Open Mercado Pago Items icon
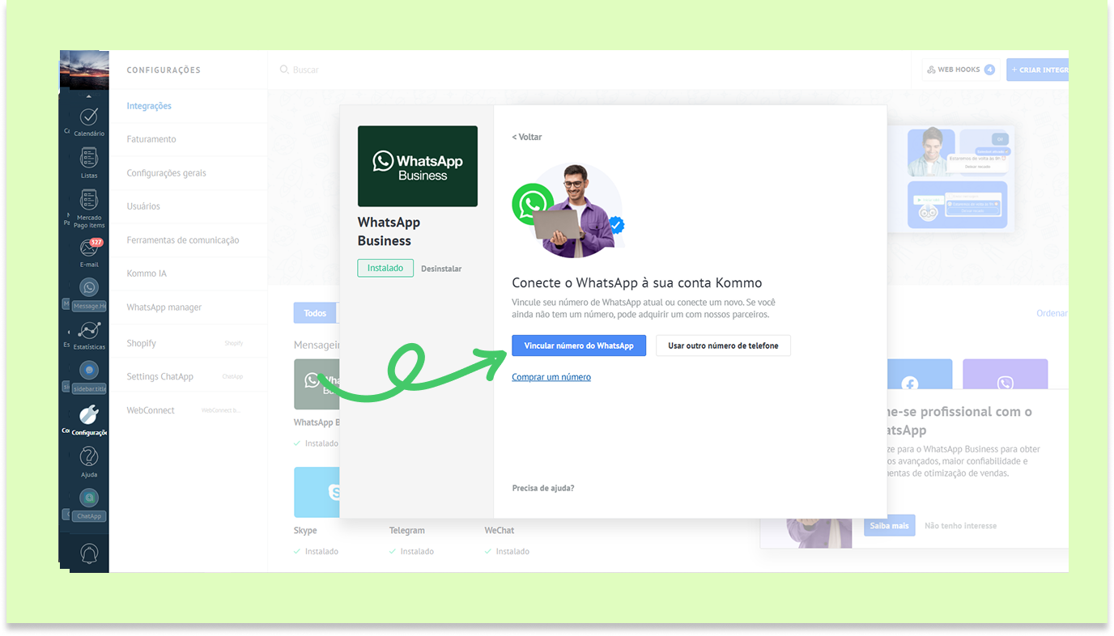This screenshot has width=1114, height=636. coord(89,201)
